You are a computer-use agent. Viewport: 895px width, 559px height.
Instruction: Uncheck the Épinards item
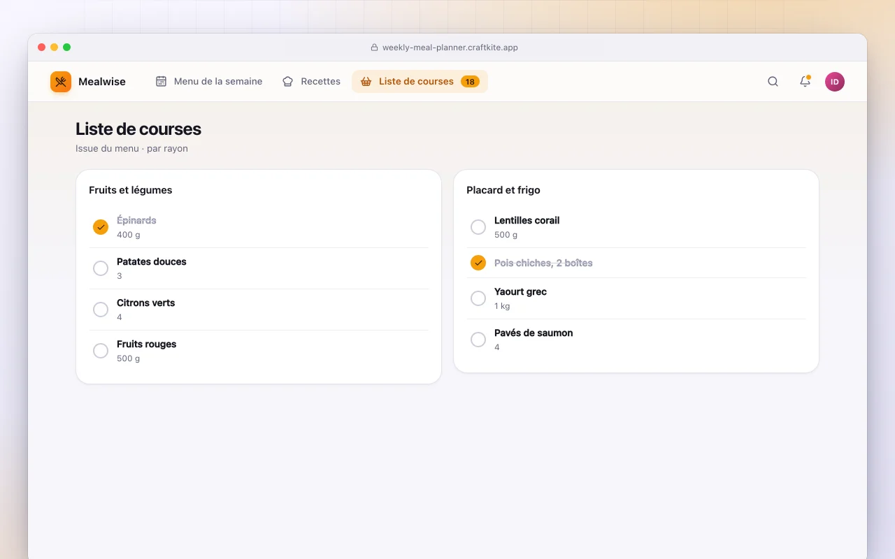101,227
